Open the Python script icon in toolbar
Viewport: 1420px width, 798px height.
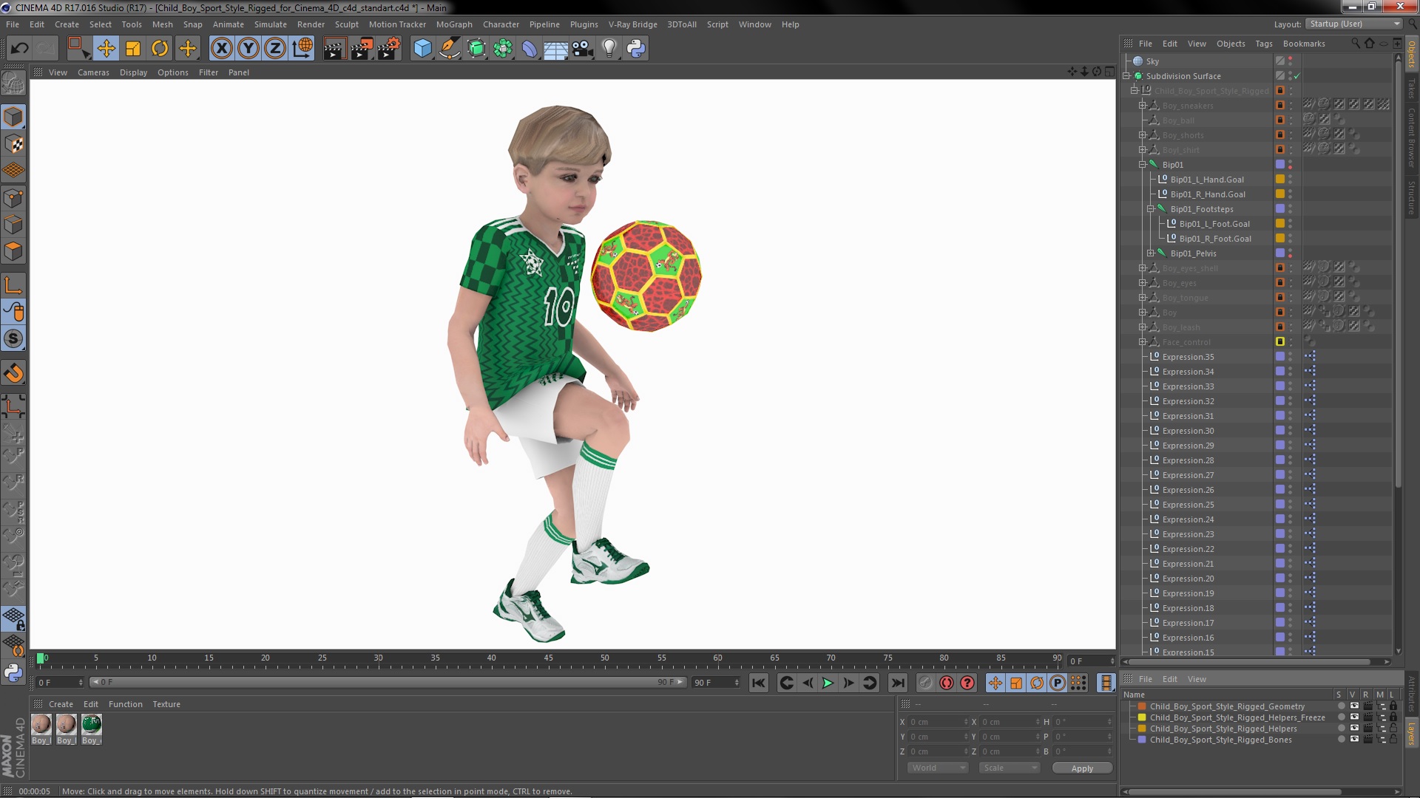pyautogui.click(x=636, y=49)
